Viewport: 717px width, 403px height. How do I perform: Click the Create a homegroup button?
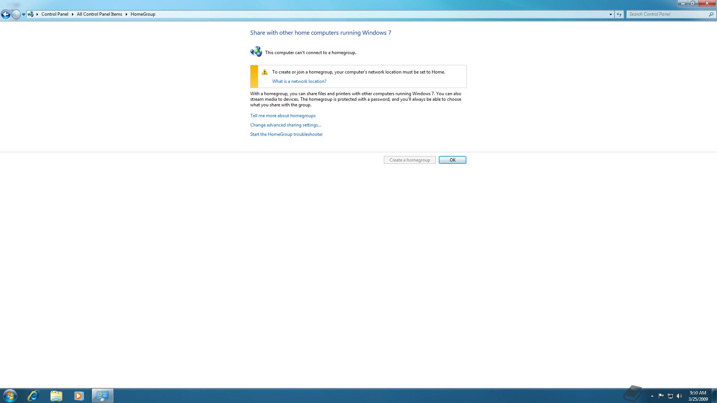click(x=410, y=160)
